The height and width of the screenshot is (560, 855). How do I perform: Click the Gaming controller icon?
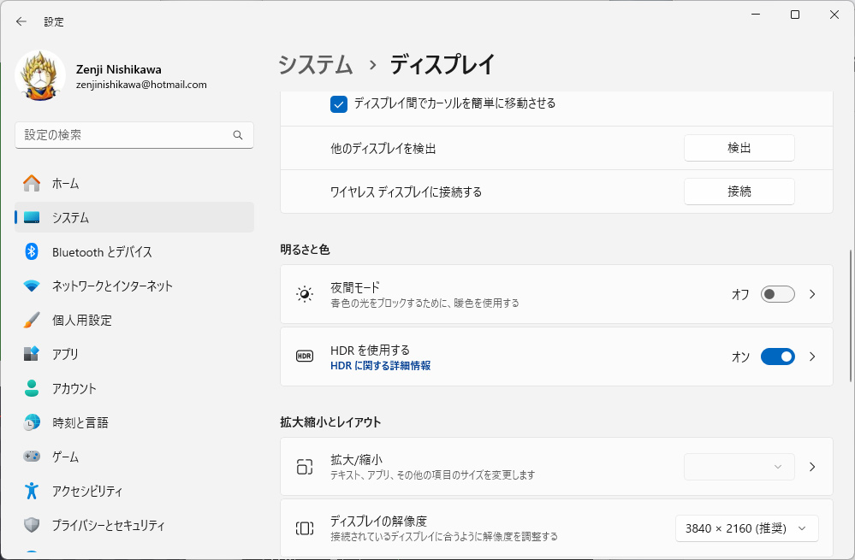tap(32, 457)
